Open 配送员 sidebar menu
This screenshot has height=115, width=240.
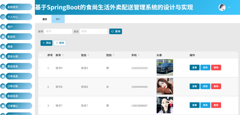pyautogui.click(x=19, y=37)
